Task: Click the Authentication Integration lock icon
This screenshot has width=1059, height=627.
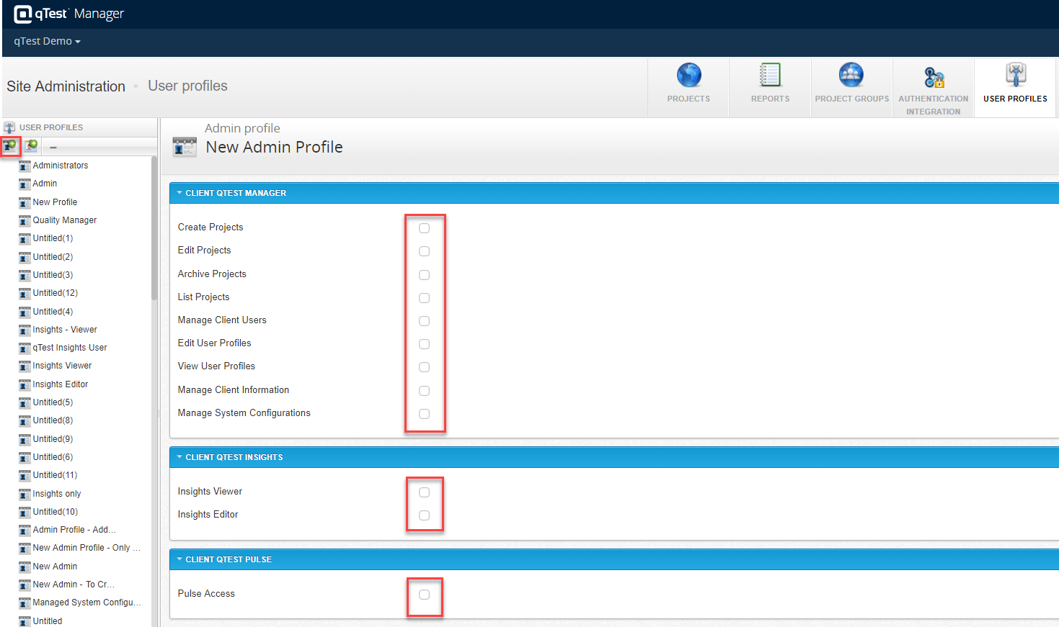Action: [x=934, y=76]
